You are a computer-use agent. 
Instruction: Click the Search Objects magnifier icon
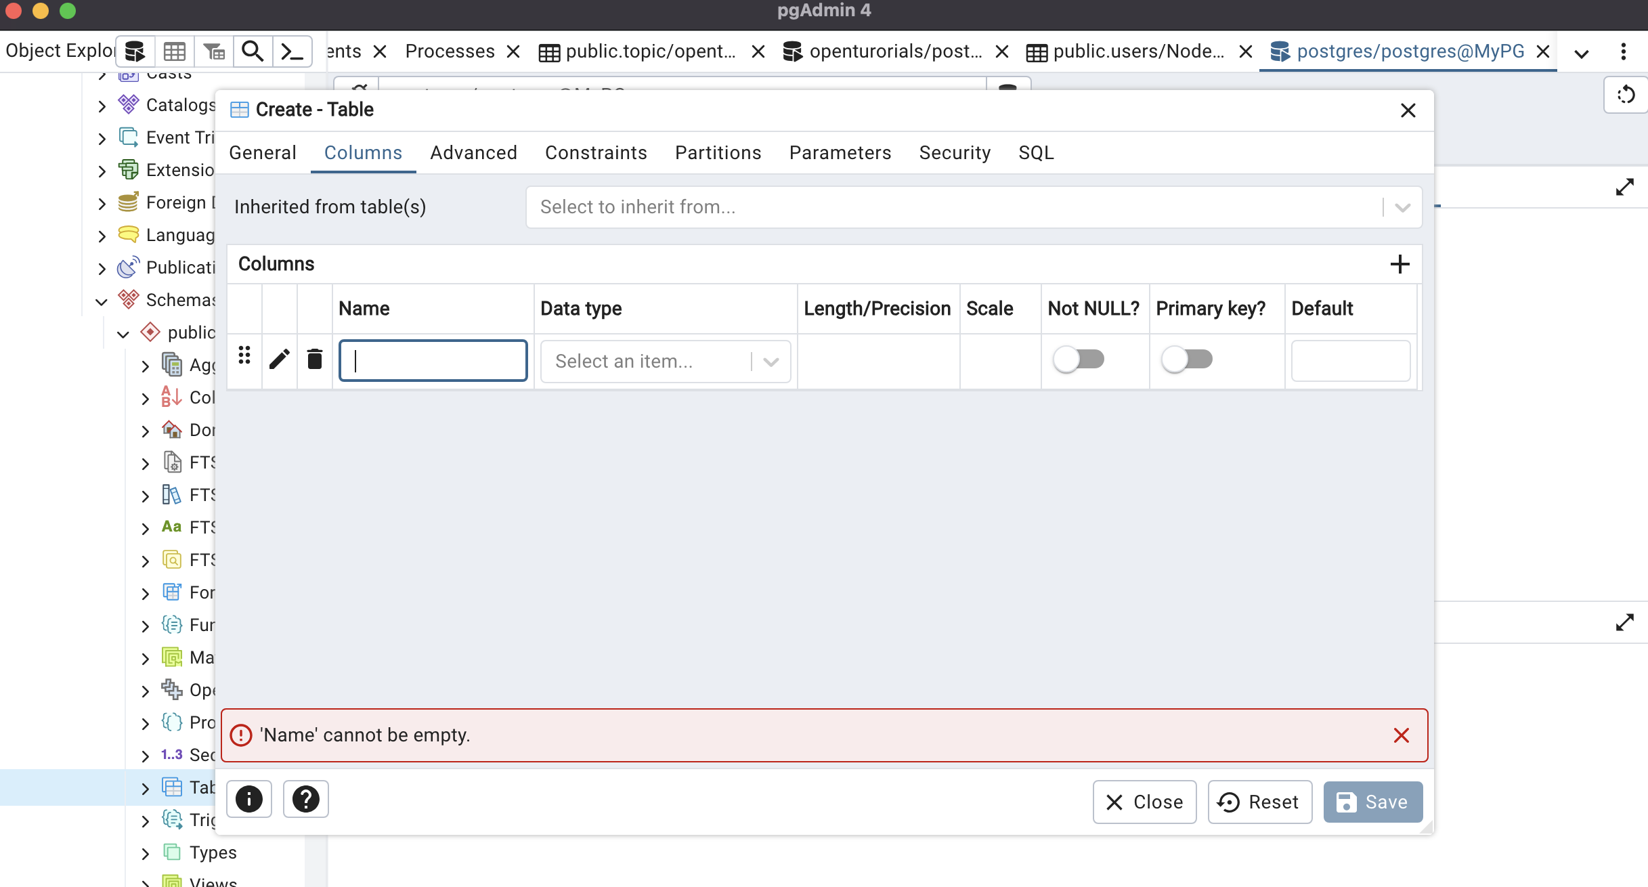(x=253, y=51)
